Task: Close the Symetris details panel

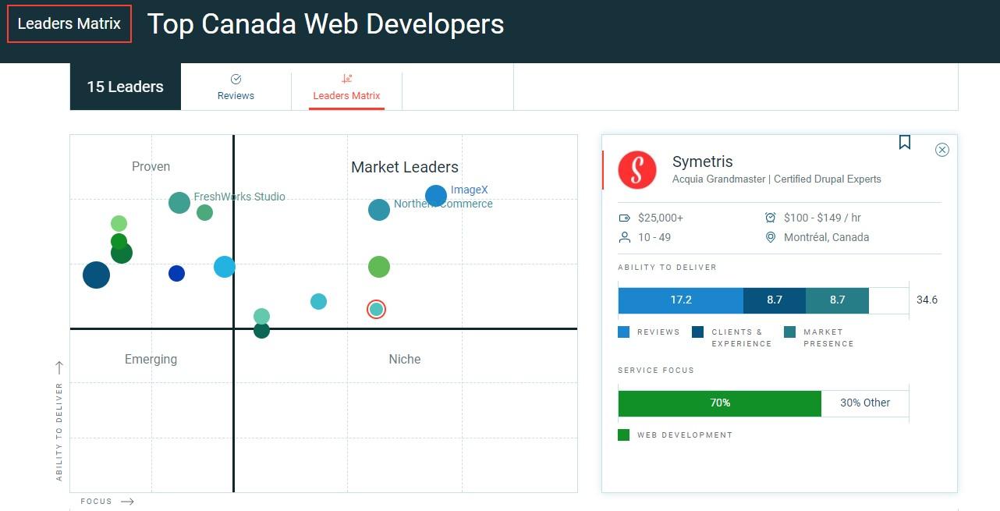Action: coord(942,150)
